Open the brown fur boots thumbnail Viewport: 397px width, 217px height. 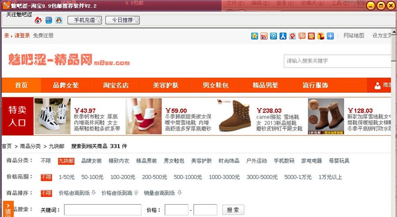[326, 116]
